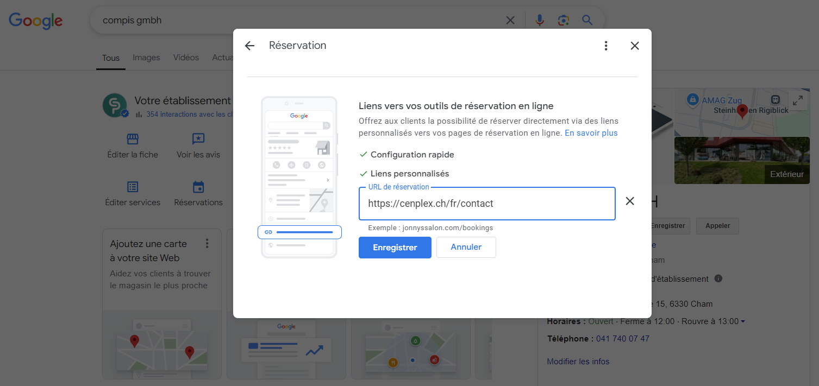Open Éditer services
The height and width of the screenshot is (386, 819).
133,194
